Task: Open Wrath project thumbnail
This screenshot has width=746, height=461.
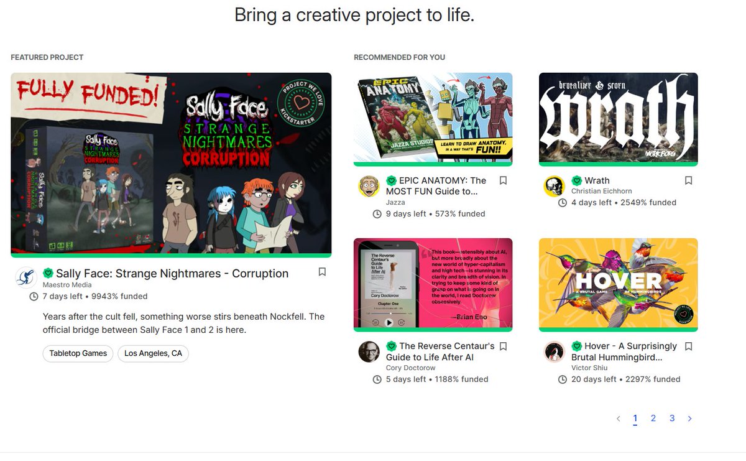Action: (619, 118)
